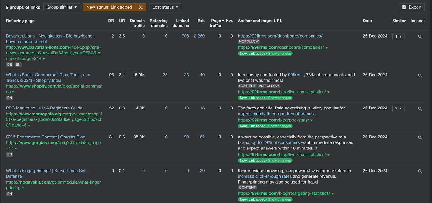Click the 99firms anchor in Shopify row

pos(295,75)
